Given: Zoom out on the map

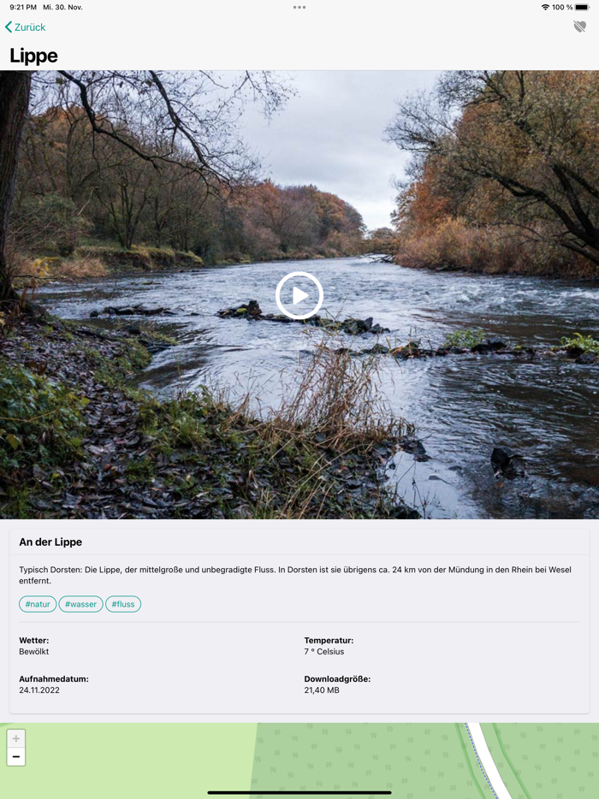Looking at the screenshot, I should coord(15,757).
